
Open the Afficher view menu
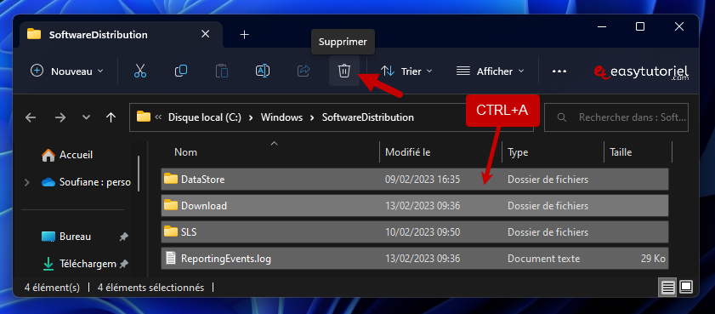[x=491, y=71]
